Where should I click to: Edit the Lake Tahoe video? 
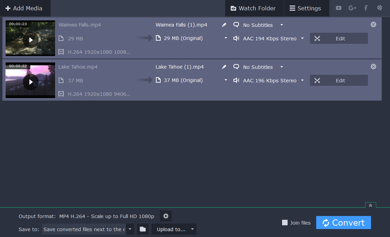(x=339, y=80)
